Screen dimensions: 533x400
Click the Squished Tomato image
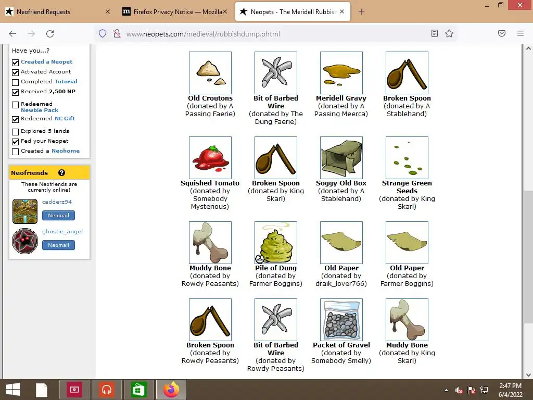point(210,158)
